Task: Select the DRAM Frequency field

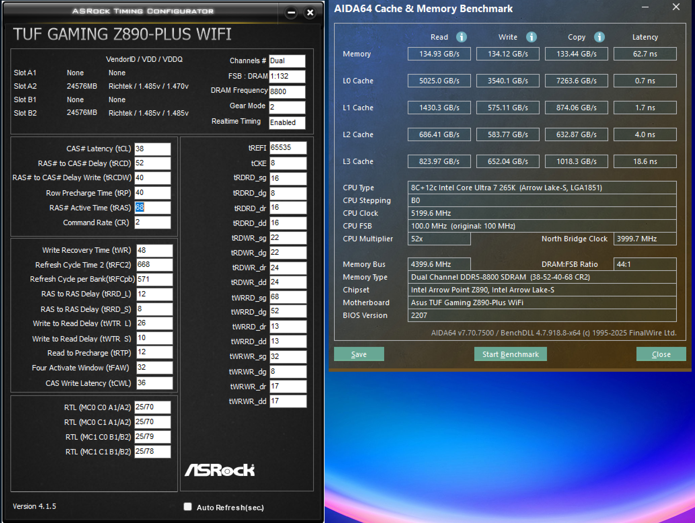Action: click(287, 91)
